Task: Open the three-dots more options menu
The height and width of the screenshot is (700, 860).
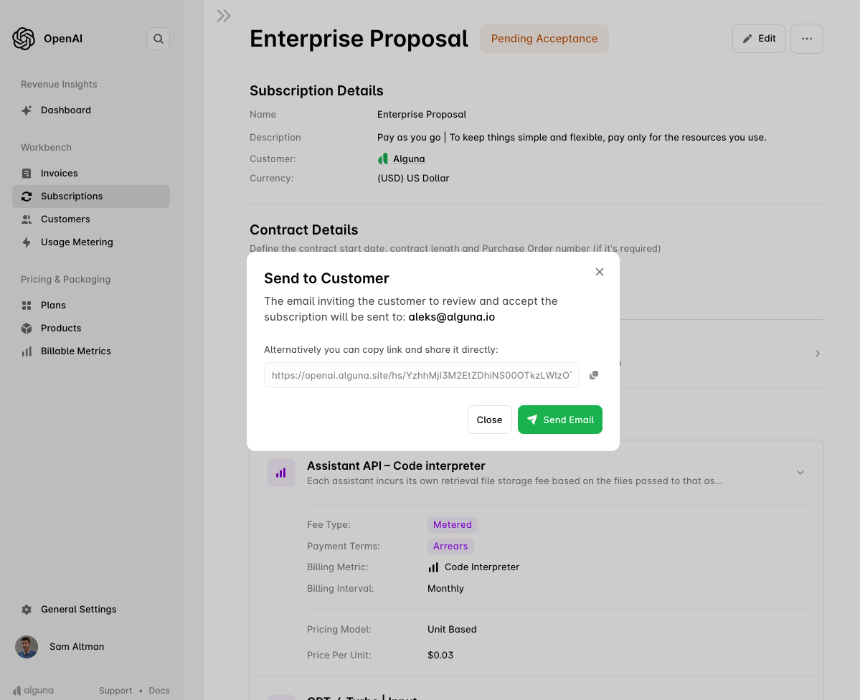Action: pos(807,39)
